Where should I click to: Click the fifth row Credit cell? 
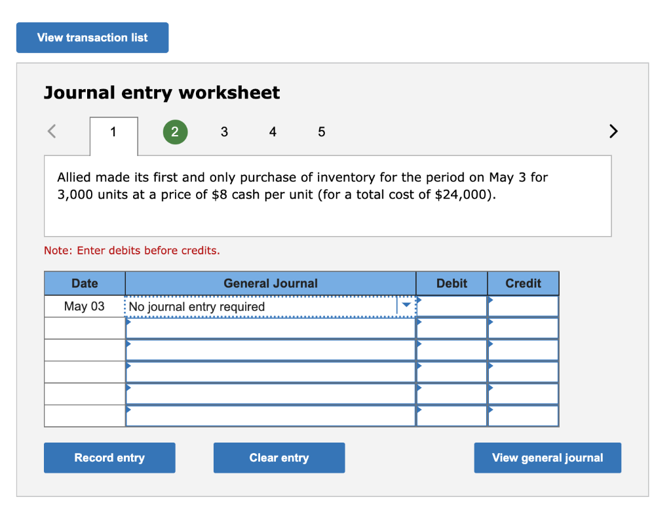(x=523, y=394)
